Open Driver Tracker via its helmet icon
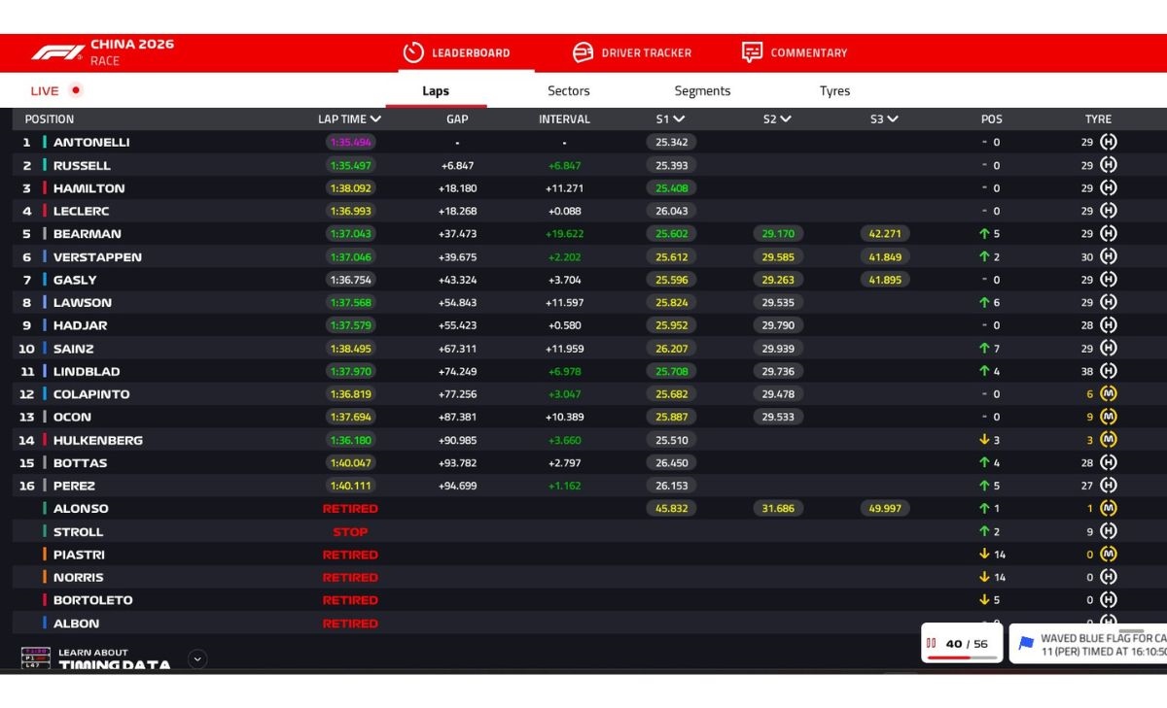1167x708 pixels. pos(583,52)
